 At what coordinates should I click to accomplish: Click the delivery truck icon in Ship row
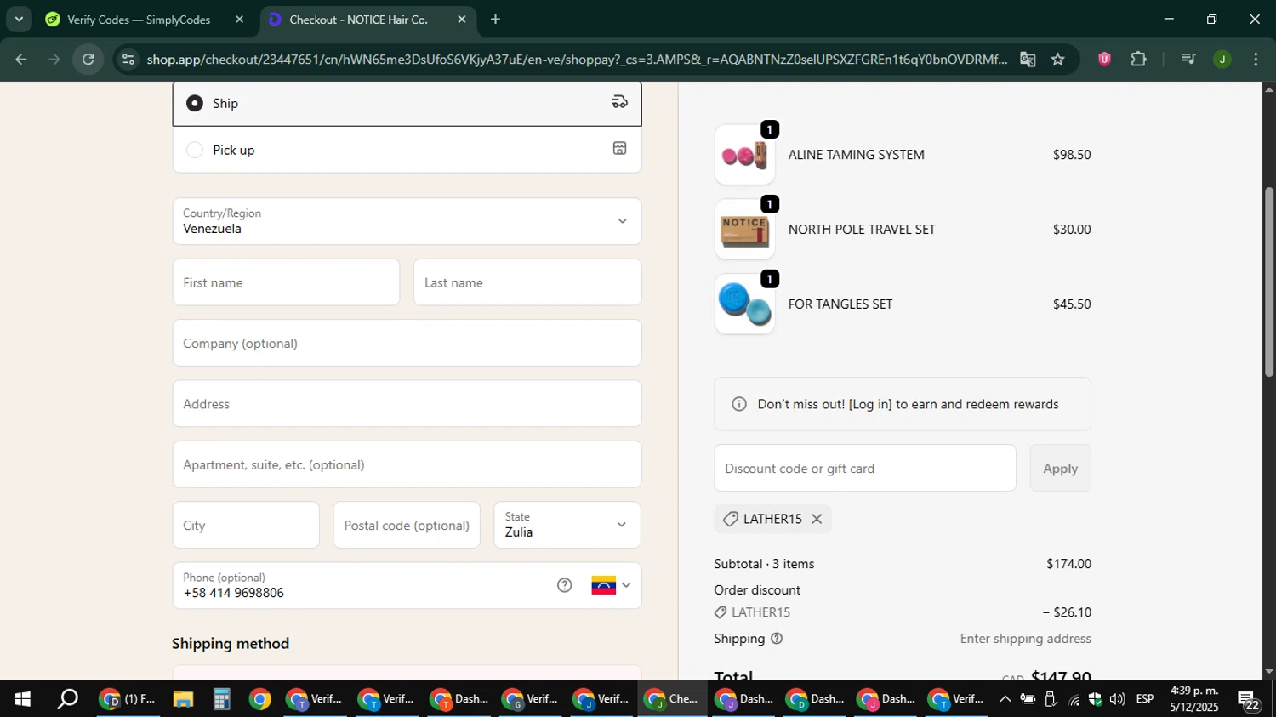pyautogui.click(x=620, y=102)
